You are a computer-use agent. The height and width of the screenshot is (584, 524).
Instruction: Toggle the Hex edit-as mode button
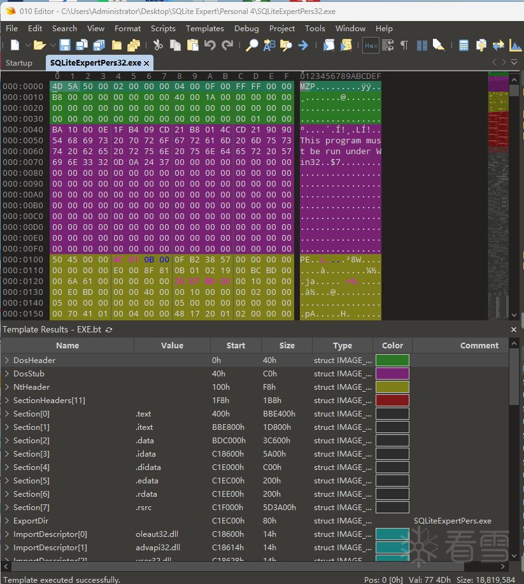point(371,45)
